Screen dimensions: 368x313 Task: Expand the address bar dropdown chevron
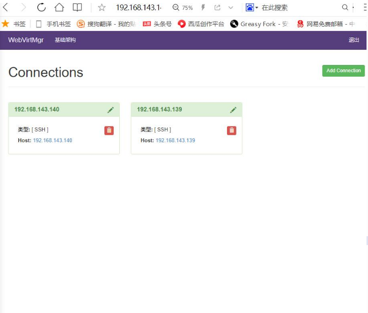tap(231, 8)
